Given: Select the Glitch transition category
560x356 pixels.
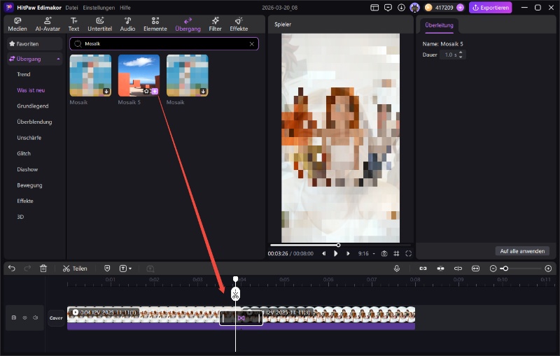Looking at the screenshot, I should point(24,153).
